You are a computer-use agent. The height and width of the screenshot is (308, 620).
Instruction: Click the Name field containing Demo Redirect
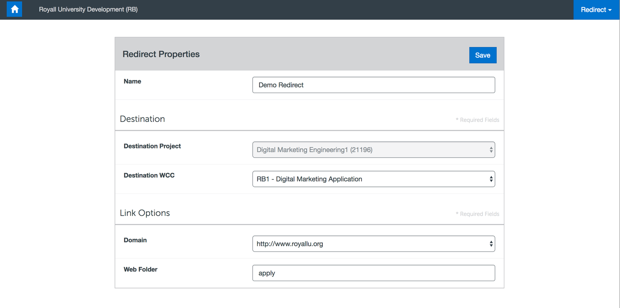[x=373, y=85]
